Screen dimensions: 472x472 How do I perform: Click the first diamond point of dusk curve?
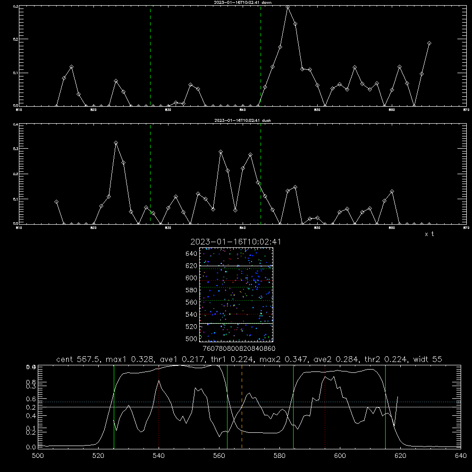coord(56,202)
